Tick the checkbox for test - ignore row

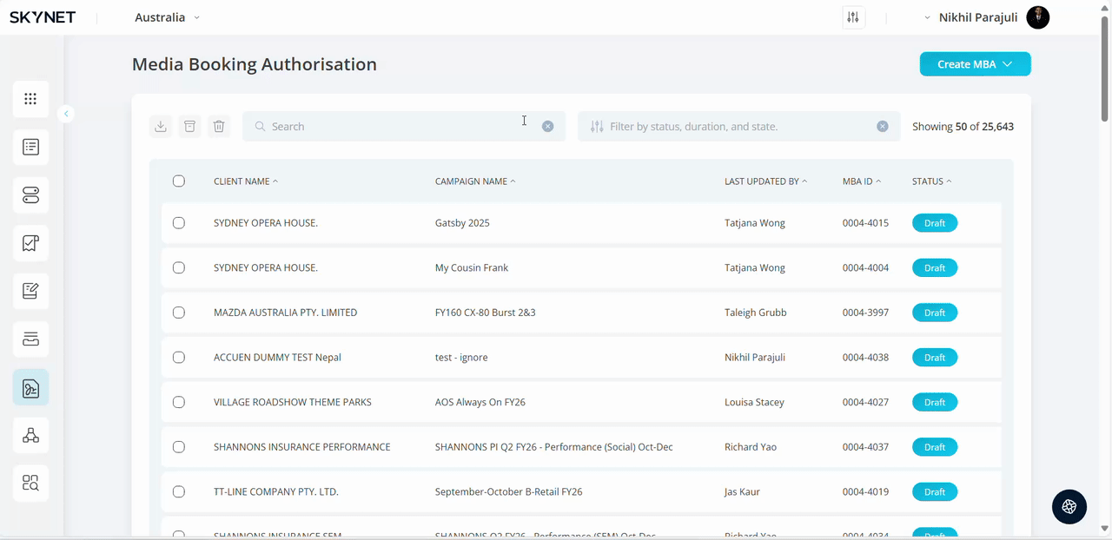pos(179,358)
